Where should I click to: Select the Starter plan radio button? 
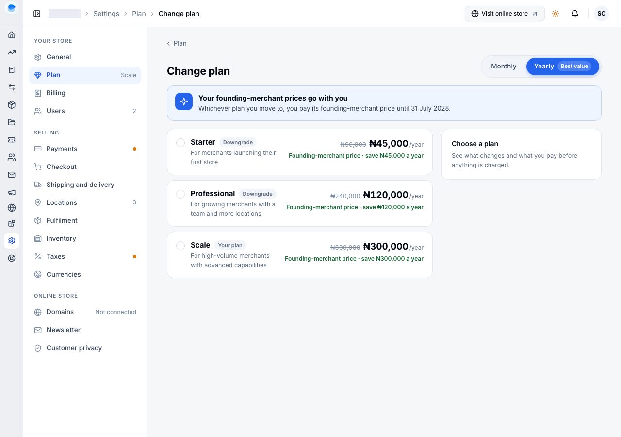tap(180, 143)
